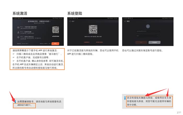Click the password input field on Taobao screen
Image resolution: width=183 pixels, height=115 pixels.
[148, 36]
